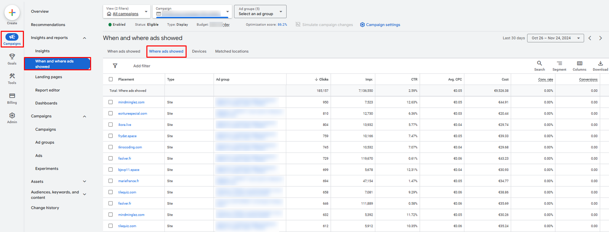Go to next date range arrow
The image size is (609, 232).
[601, 38]
